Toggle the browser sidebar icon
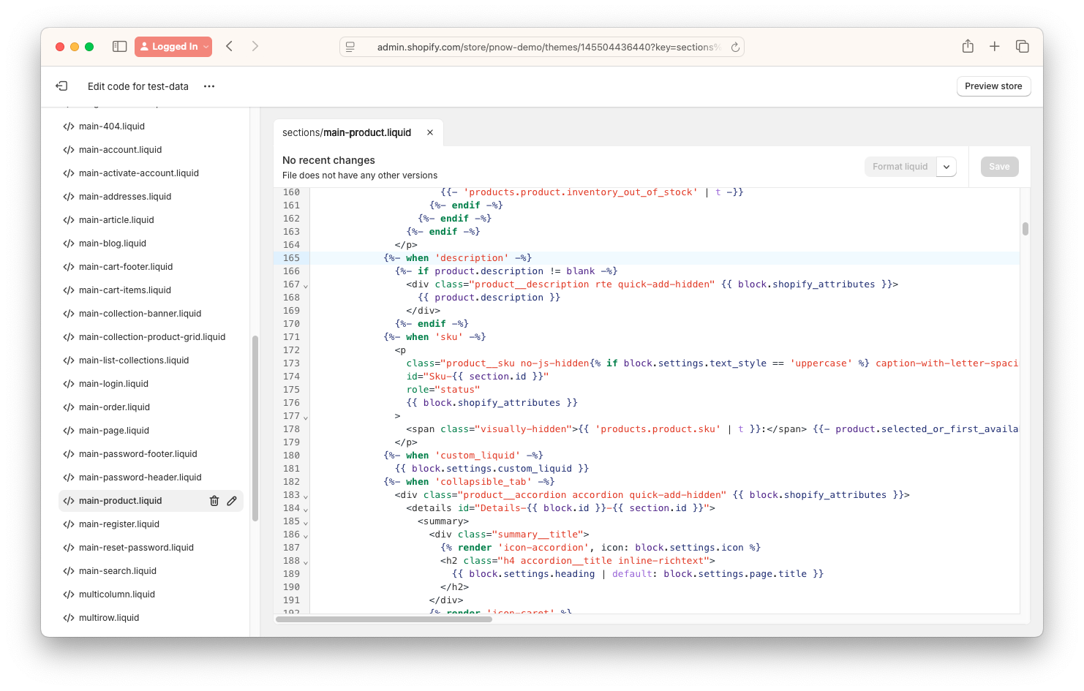 point(119,46)
